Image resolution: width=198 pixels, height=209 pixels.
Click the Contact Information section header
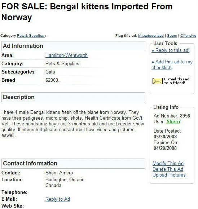(73, 163)
